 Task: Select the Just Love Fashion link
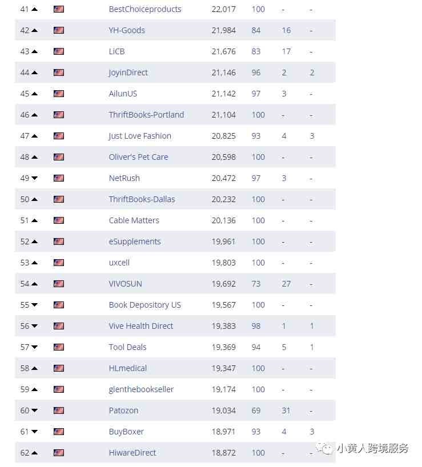pos(140,136)
